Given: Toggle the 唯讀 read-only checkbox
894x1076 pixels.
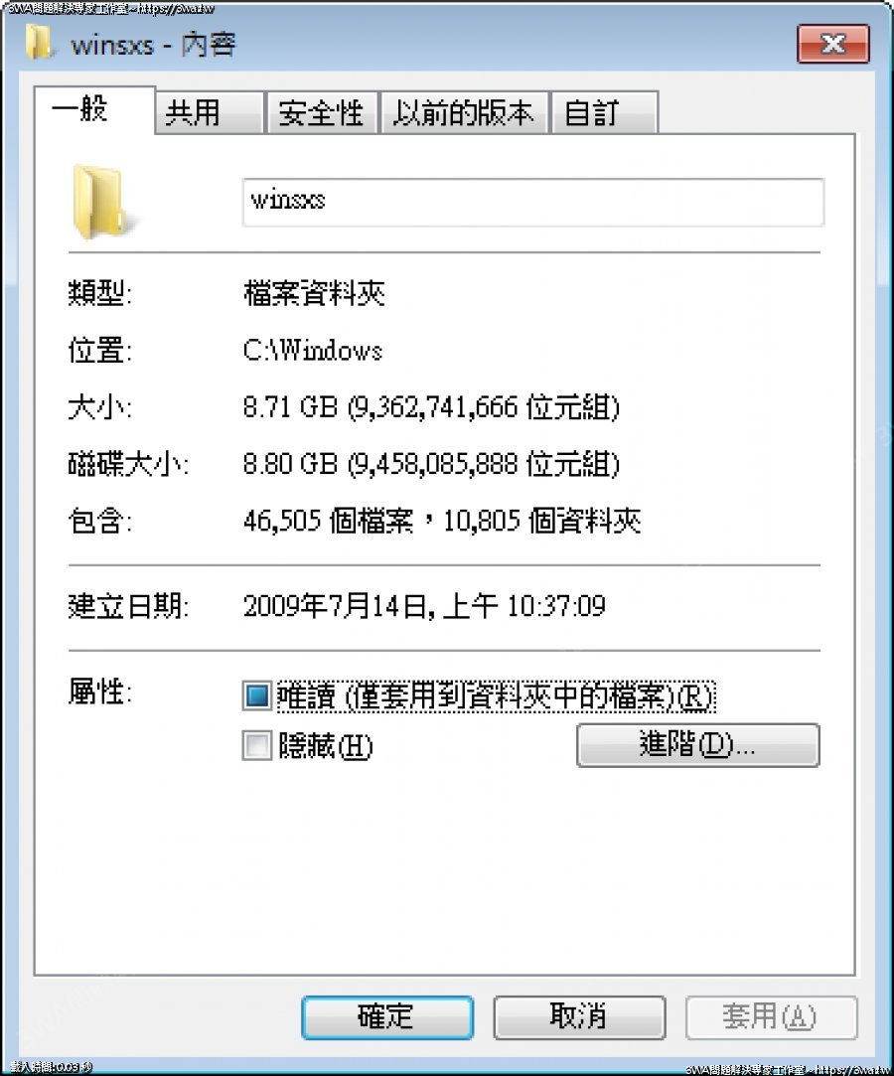Looking at the screenshot, I should pos(257,695).
